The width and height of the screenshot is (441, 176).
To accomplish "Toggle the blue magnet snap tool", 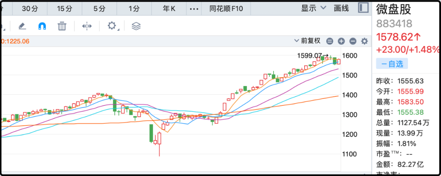I will click(42, 26).
